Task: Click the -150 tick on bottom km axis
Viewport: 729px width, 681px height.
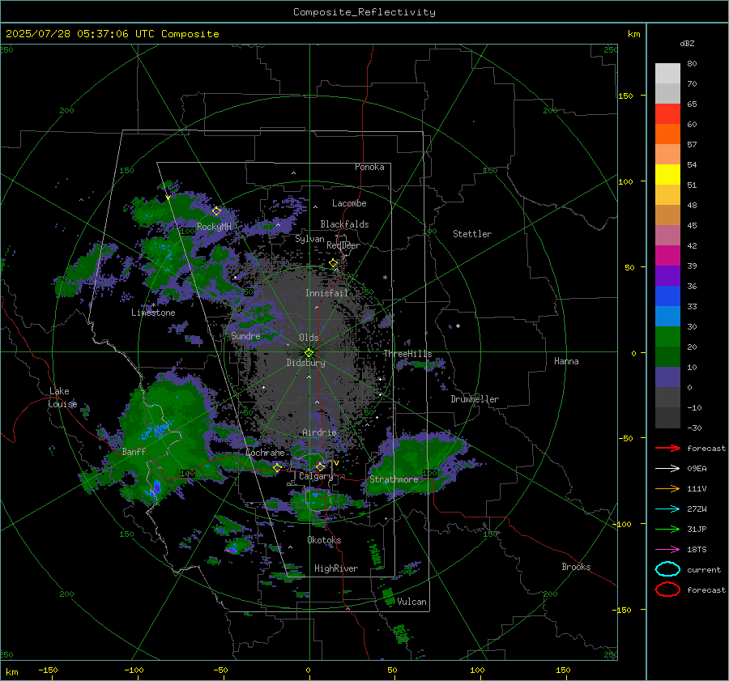Action: pos(48,670)
